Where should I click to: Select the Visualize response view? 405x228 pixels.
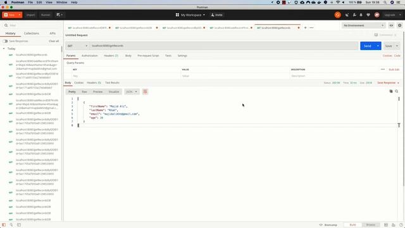114,92
